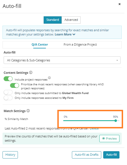Click the Similarity Match slider handle
Viewport: 127px width, 165px height.
click(x=116, y=121)
